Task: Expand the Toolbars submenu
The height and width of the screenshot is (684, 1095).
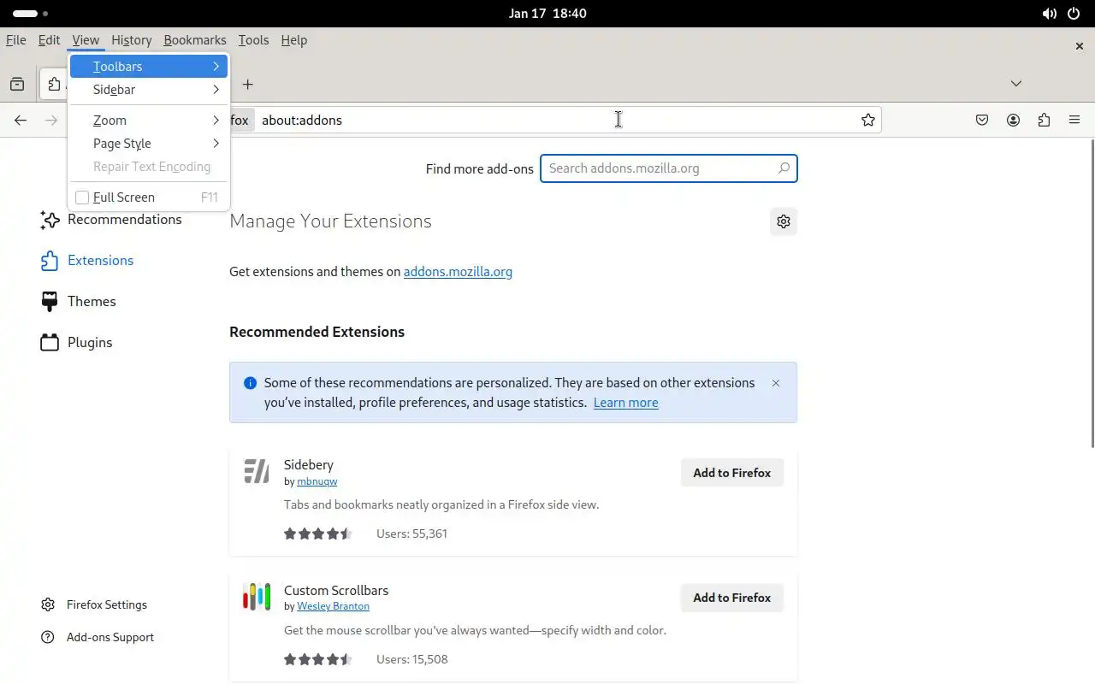Action: coord(149,66)
